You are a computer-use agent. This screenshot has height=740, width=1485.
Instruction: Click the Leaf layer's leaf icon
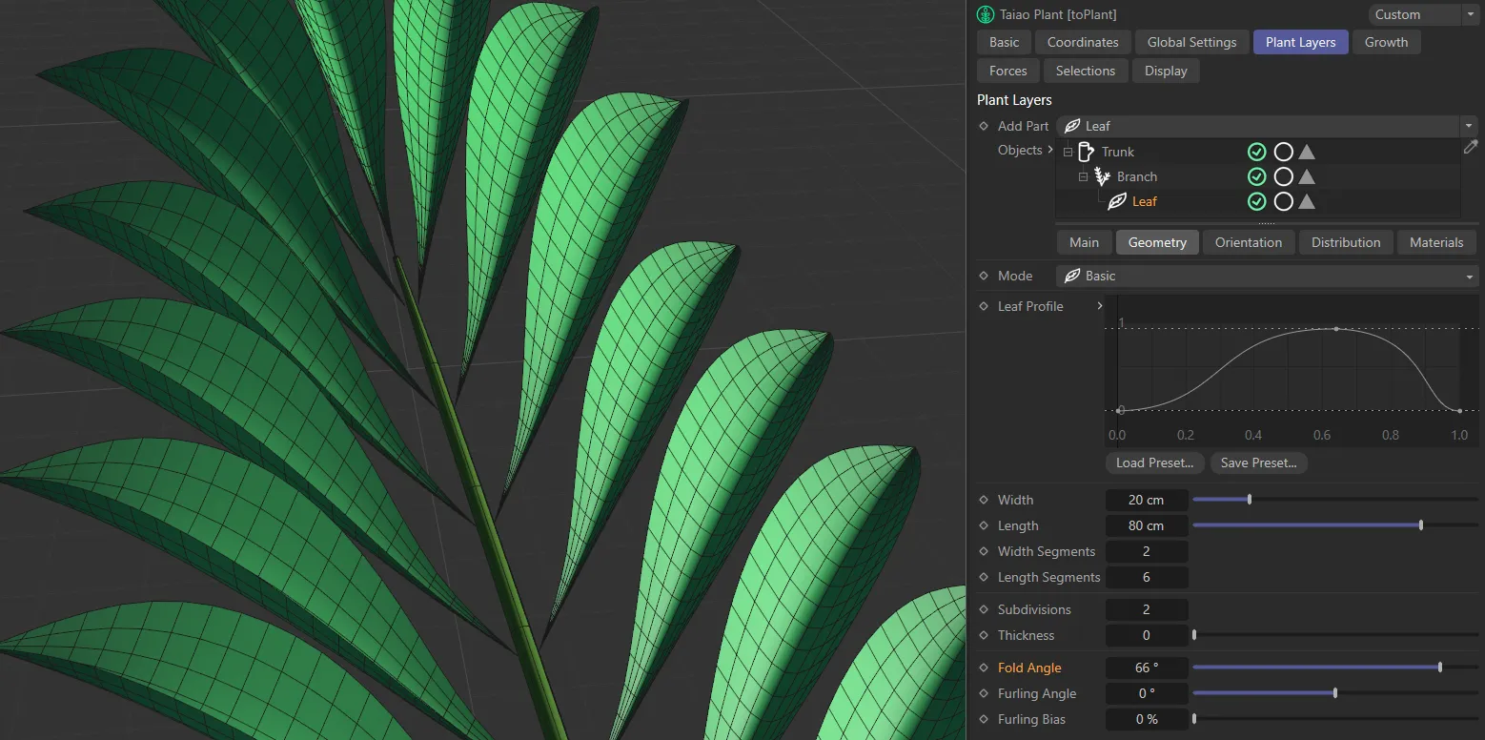tap(1117, 201)
